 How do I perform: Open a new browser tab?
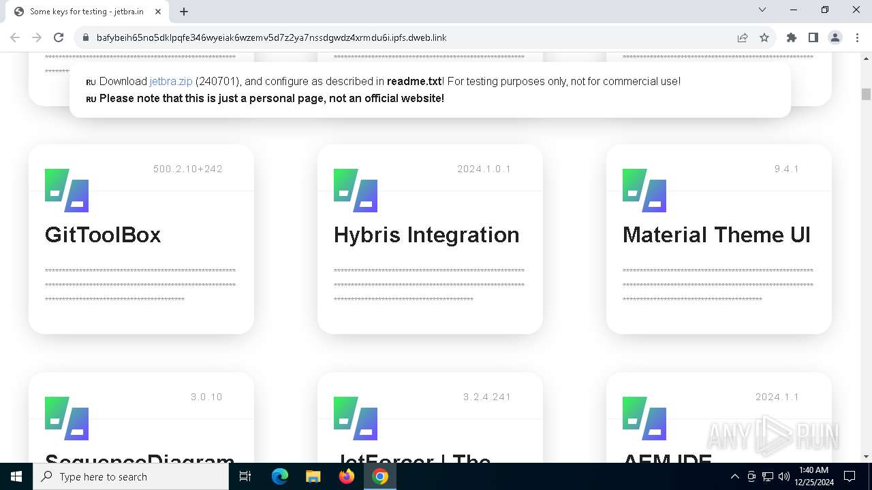tap(184, 12)
